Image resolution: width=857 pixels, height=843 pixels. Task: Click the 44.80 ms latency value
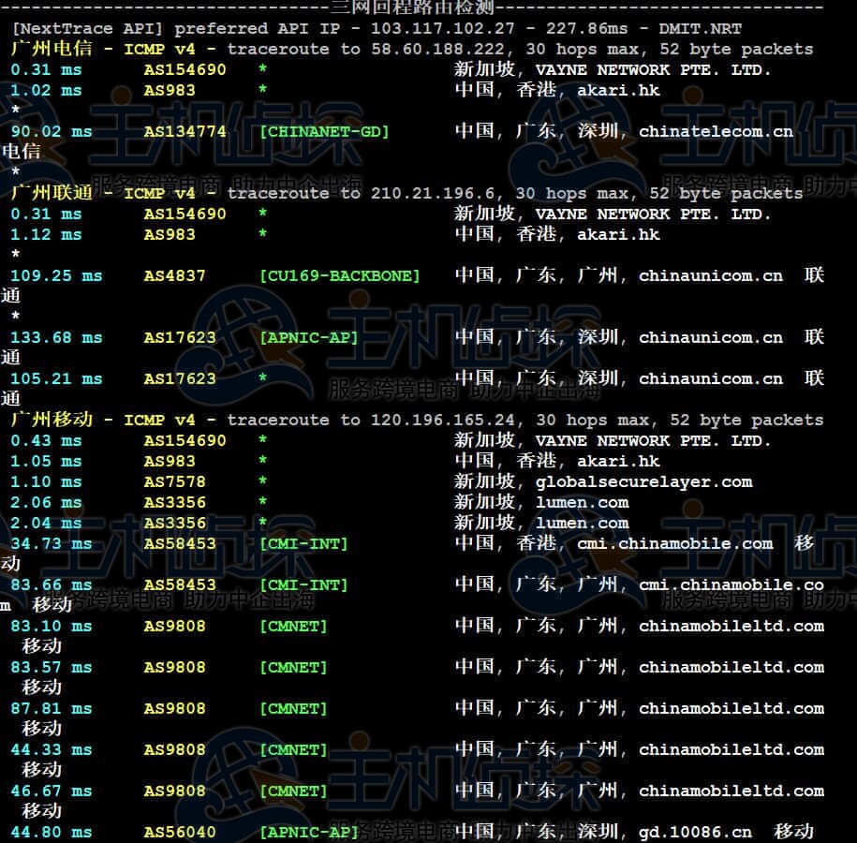pyautogui.click(x=52, y=832)
